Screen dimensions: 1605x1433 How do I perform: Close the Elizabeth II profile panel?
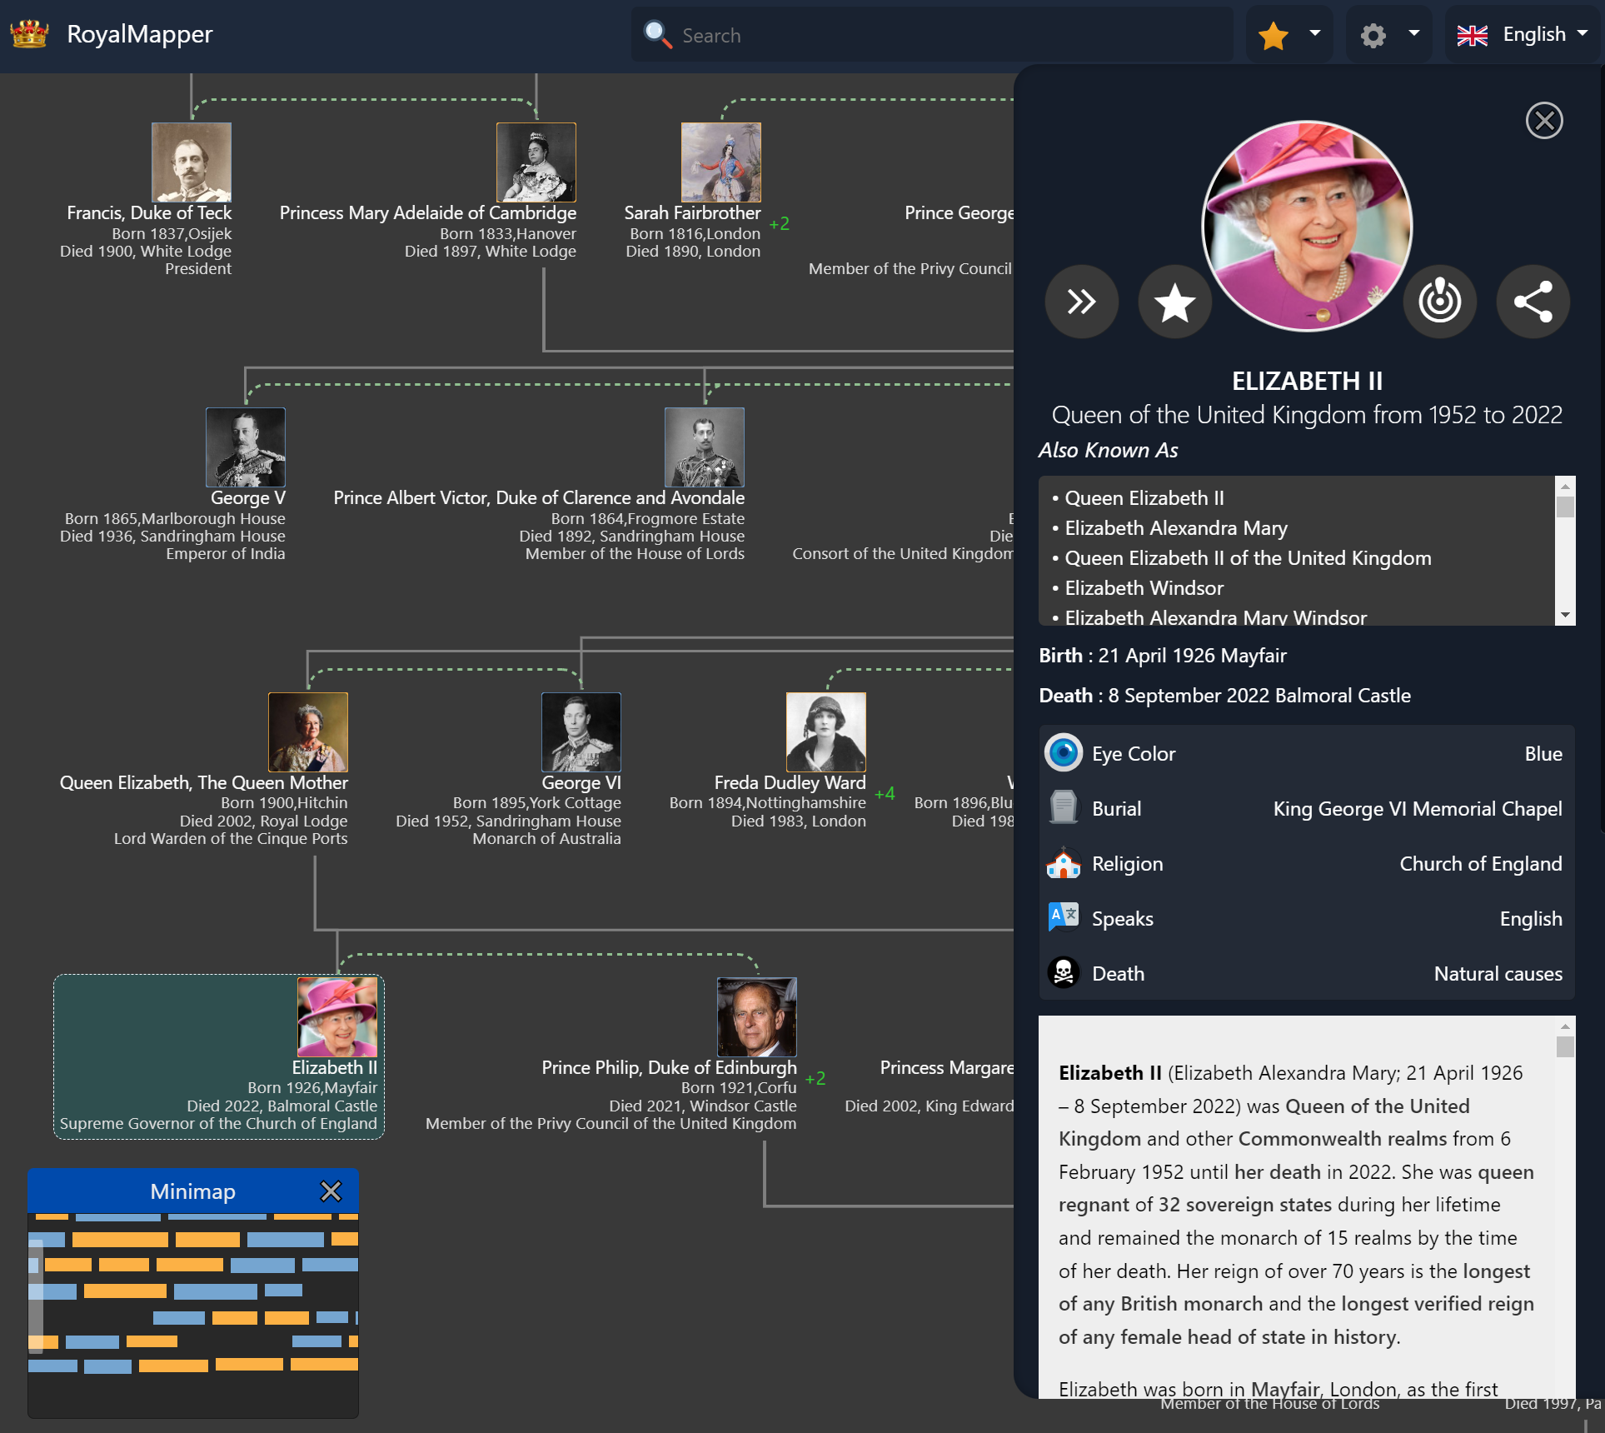pos(1544,120)
